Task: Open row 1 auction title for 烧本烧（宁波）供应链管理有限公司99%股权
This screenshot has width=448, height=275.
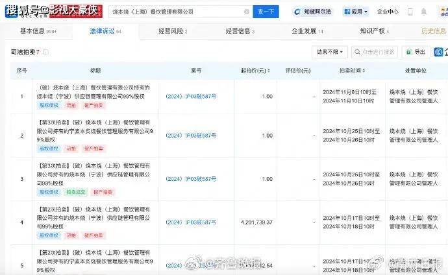Action: click(93, 92)
